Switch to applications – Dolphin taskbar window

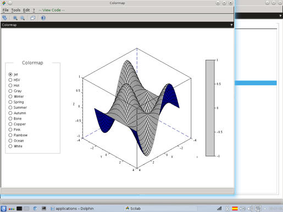point(73,209)
